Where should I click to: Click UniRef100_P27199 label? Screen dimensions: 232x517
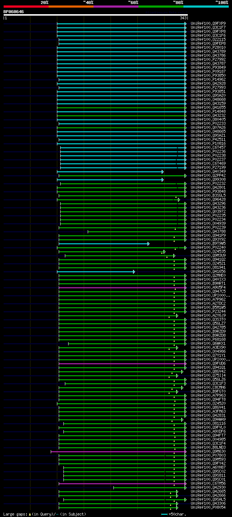(x=208, y=168)
